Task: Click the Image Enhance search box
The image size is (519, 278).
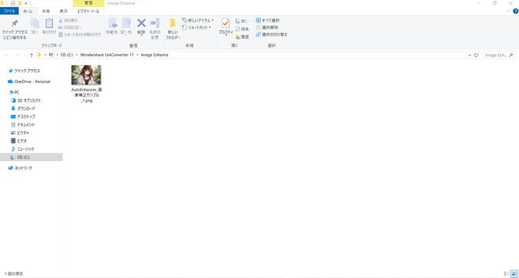Action: (x=499, y=55)
